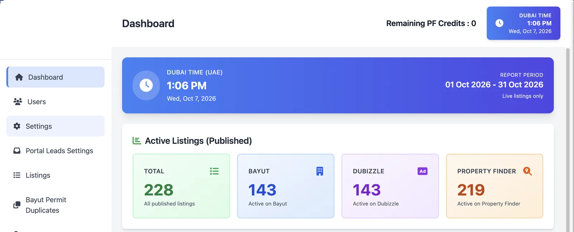The image size is (574, 232).
Task: Select the Dubizzle active listings card
Action: pos(390,186)
